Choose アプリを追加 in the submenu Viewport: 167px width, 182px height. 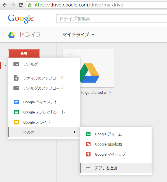point(116,168)
